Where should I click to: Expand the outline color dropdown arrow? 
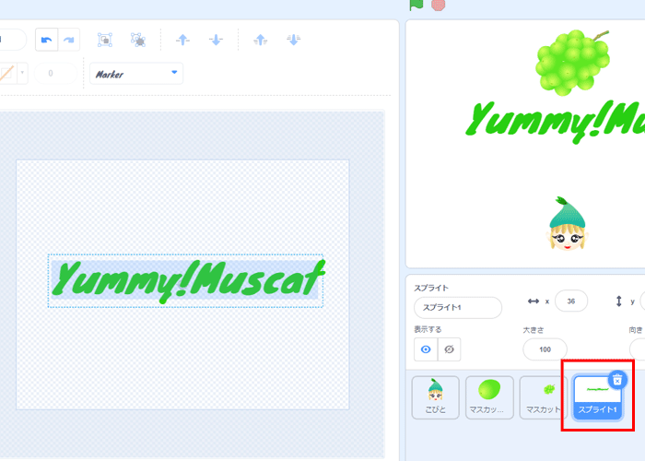point(22,73)
